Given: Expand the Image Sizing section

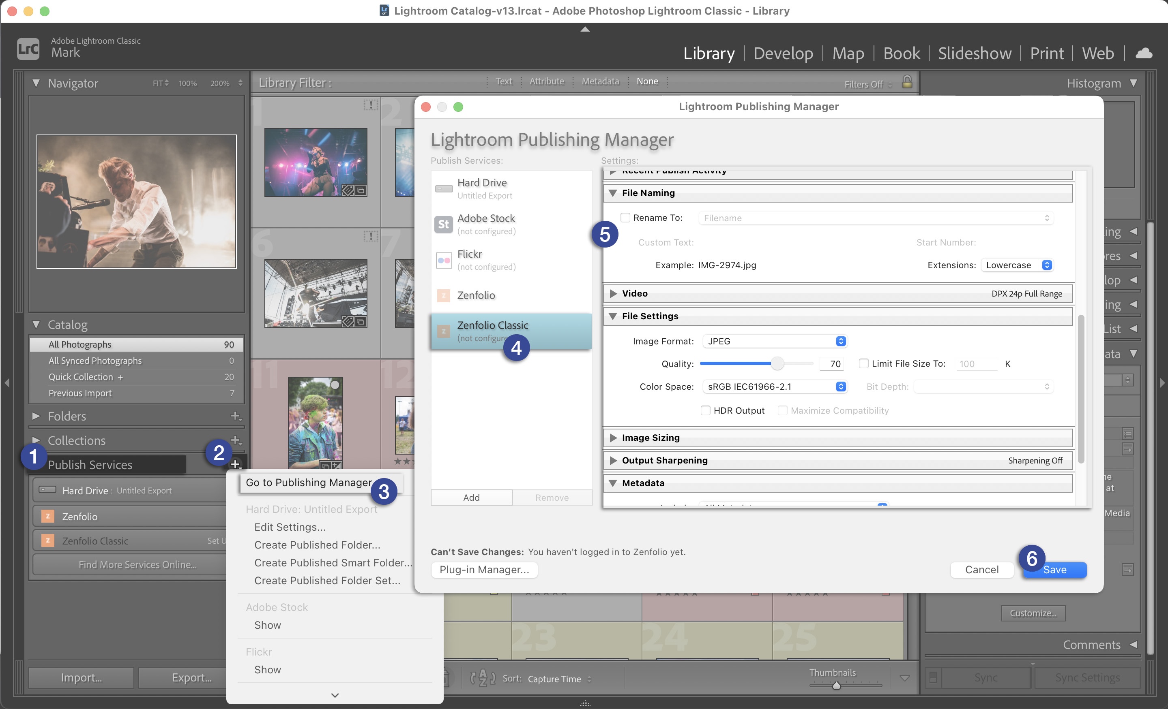Looking at the screenshot, I should point(612,438).
